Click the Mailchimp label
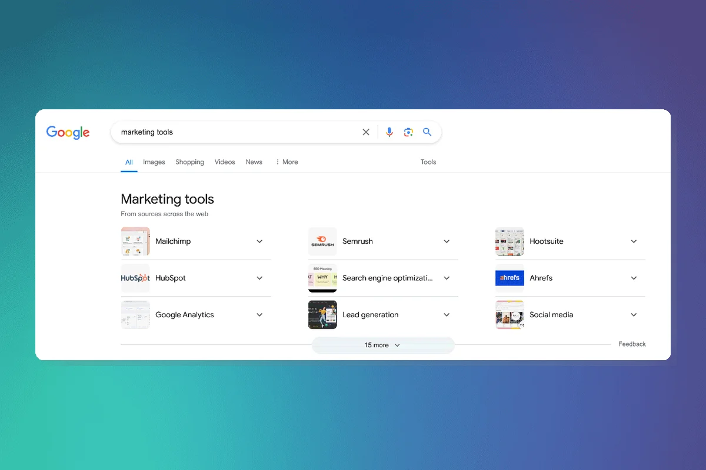 coord(173,241)
